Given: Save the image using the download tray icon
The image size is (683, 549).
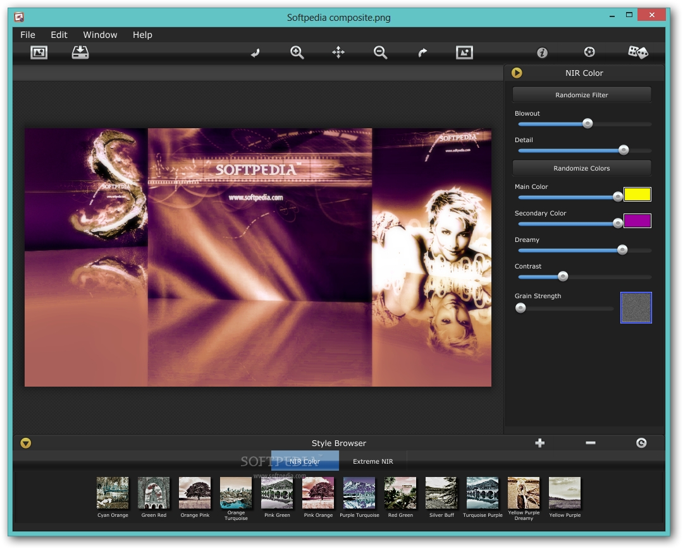Looking at the screenshot, I should tap(80, 52).
